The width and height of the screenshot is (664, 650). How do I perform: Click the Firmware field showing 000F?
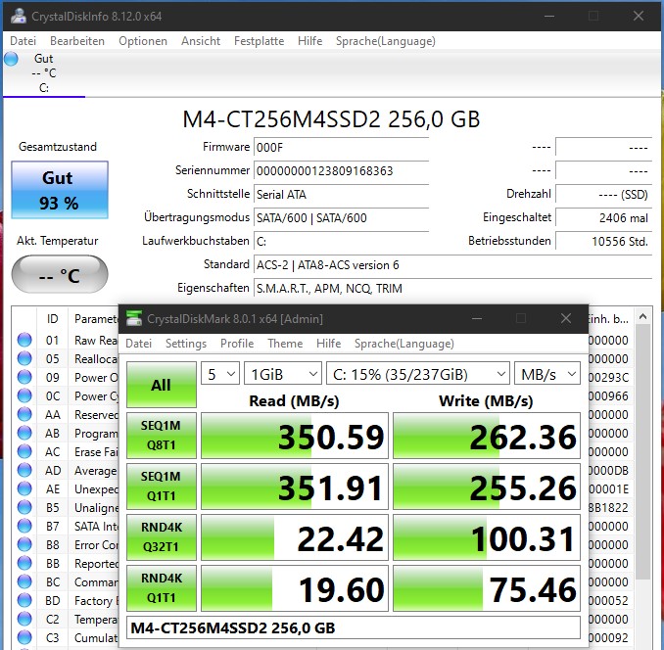342,148
